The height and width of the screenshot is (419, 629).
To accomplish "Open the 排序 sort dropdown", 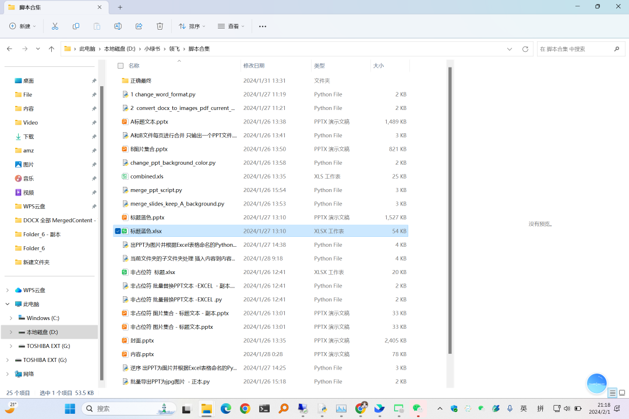I will pyautogui.click(x=192, y=26).
